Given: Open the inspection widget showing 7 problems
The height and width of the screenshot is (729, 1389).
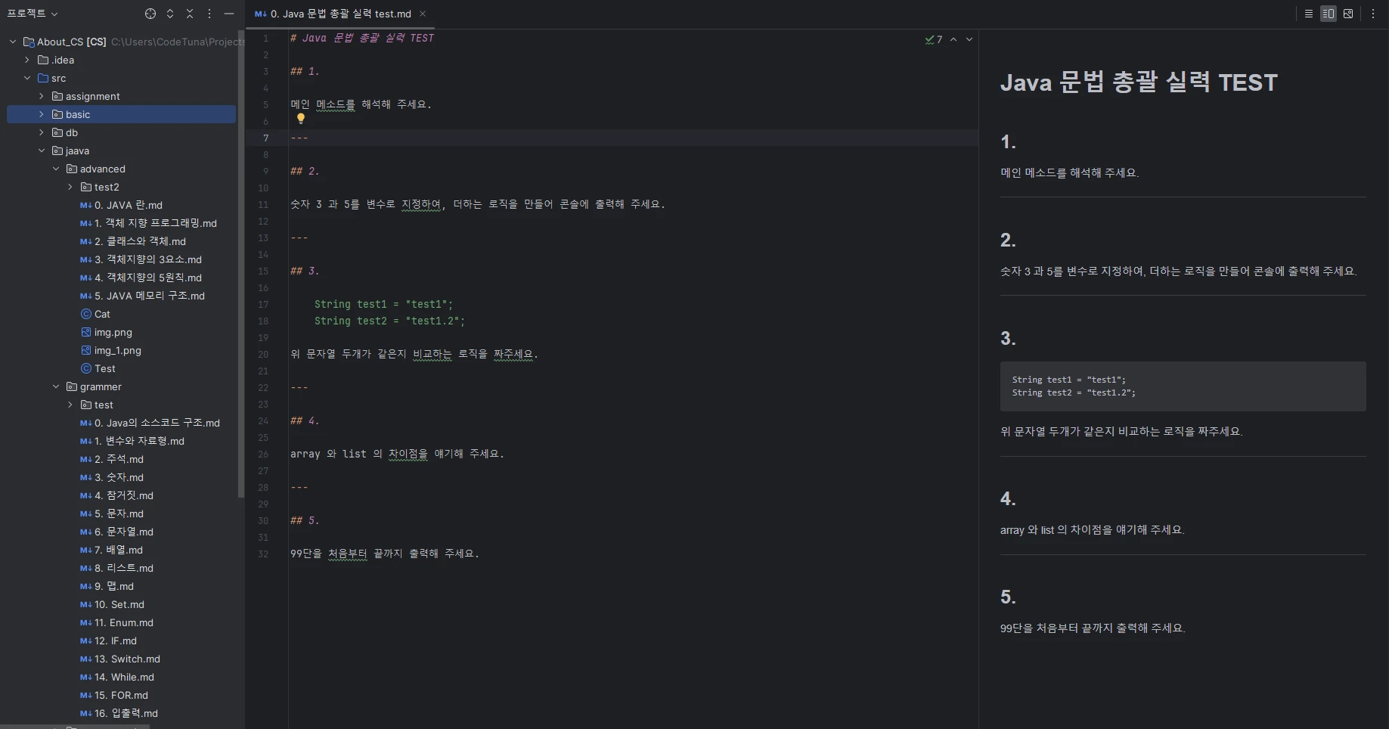Looking at the screenshot, I should pos(934,39).
